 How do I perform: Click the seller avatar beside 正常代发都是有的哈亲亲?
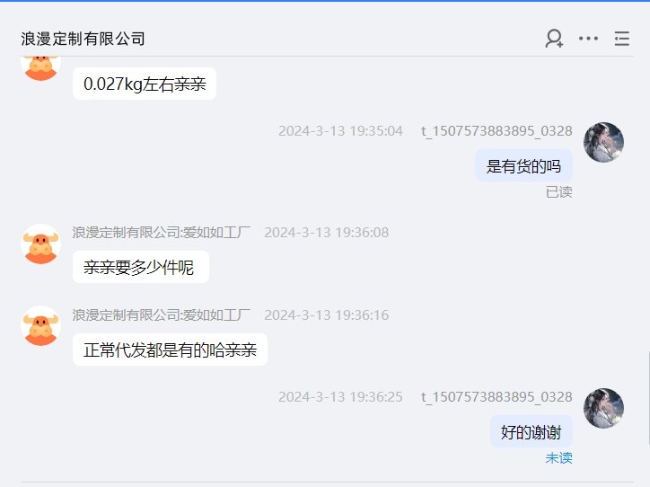[40, 326]
